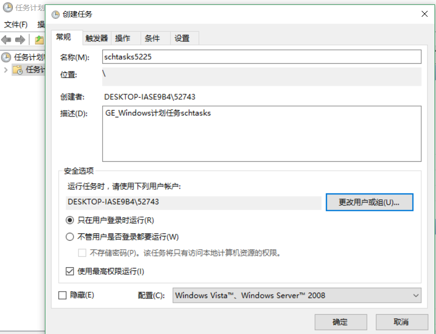Click the 确定 button
This screenshot has height=334, width=436.
click(x=341, y=322)
